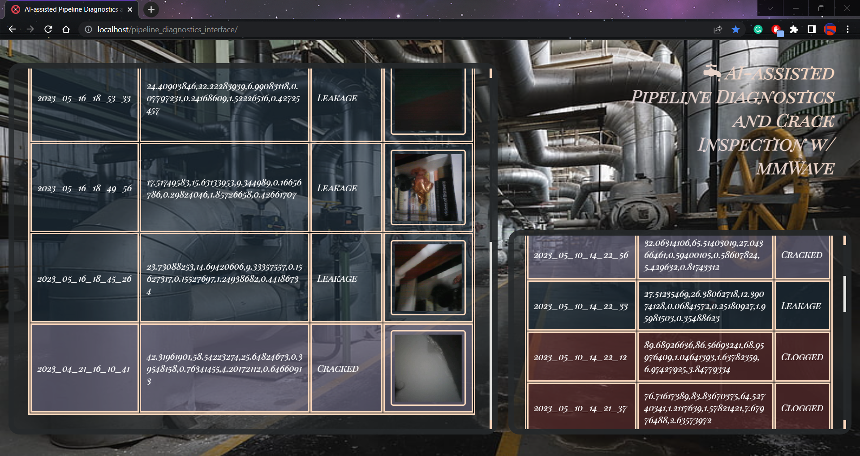Close the AI-assisted Pipeline Diagnostics tab
The width and height of the screenshot is (860, 456).
tap(130, 9)
